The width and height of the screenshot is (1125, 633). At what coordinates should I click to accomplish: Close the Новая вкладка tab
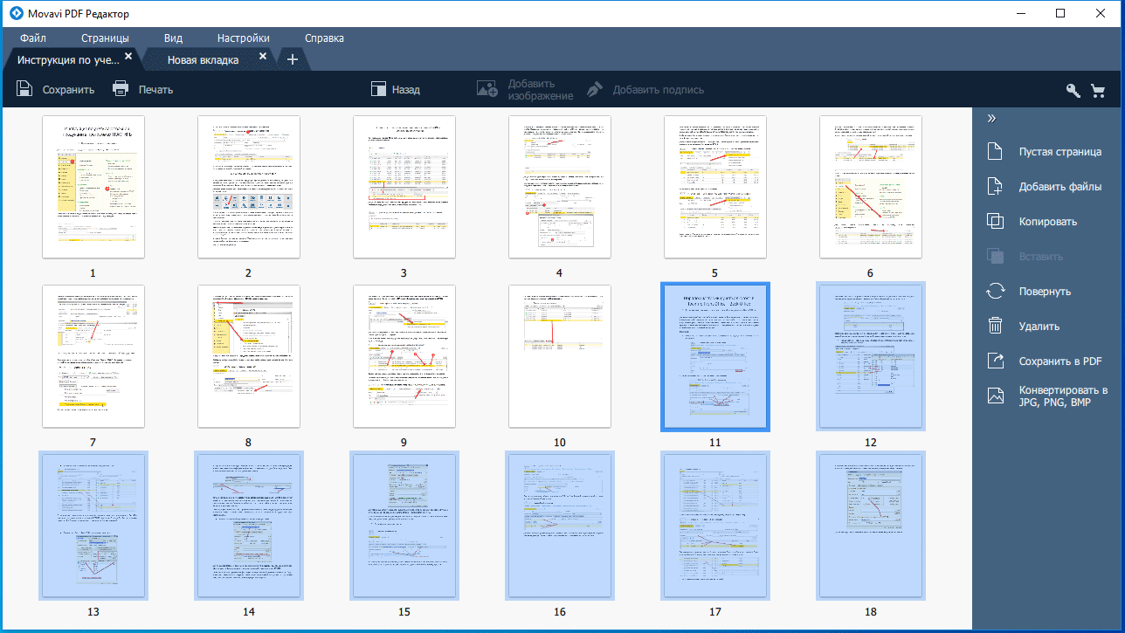263,56
